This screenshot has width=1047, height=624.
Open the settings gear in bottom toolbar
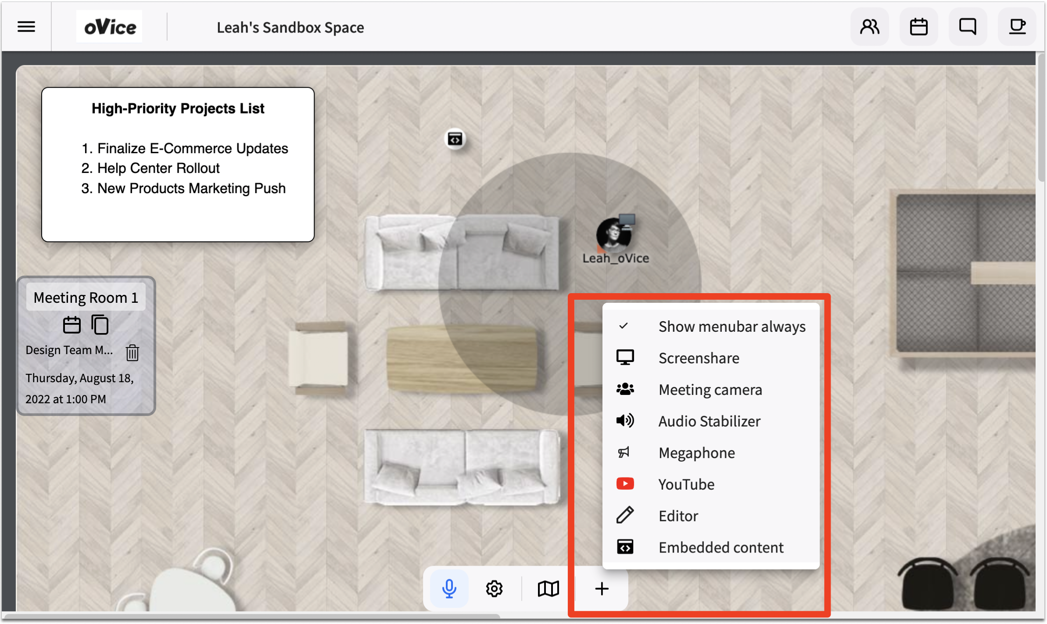pyautogui.click(x=494, y=588)
